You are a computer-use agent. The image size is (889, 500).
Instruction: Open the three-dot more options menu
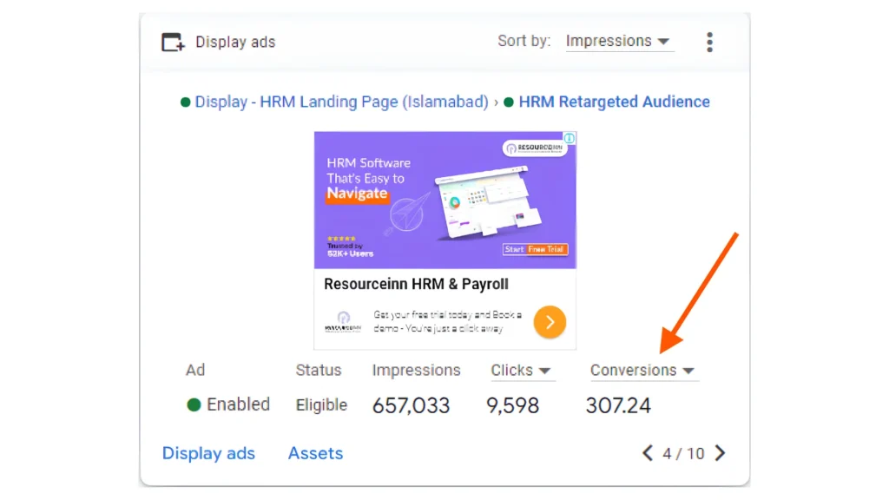coord(709,42)
